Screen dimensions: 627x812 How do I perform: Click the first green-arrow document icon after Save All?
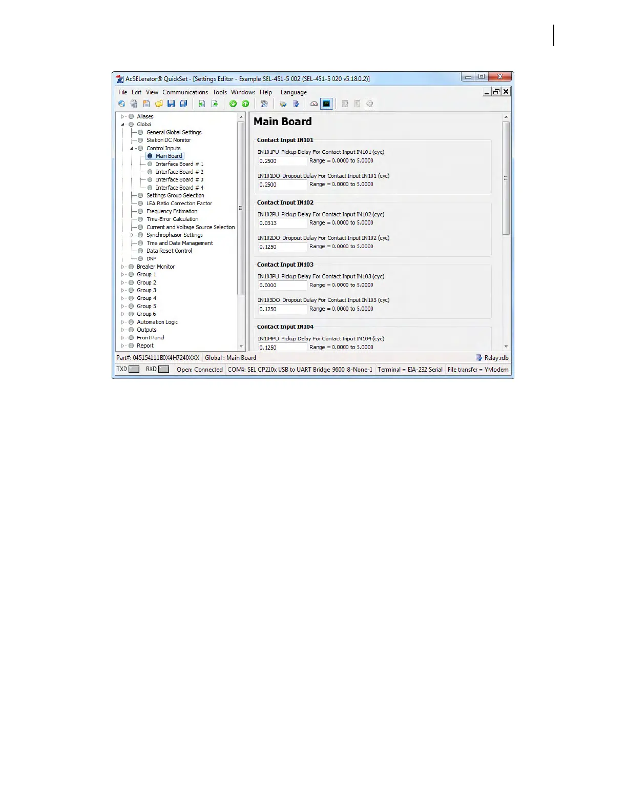(202, 104)
